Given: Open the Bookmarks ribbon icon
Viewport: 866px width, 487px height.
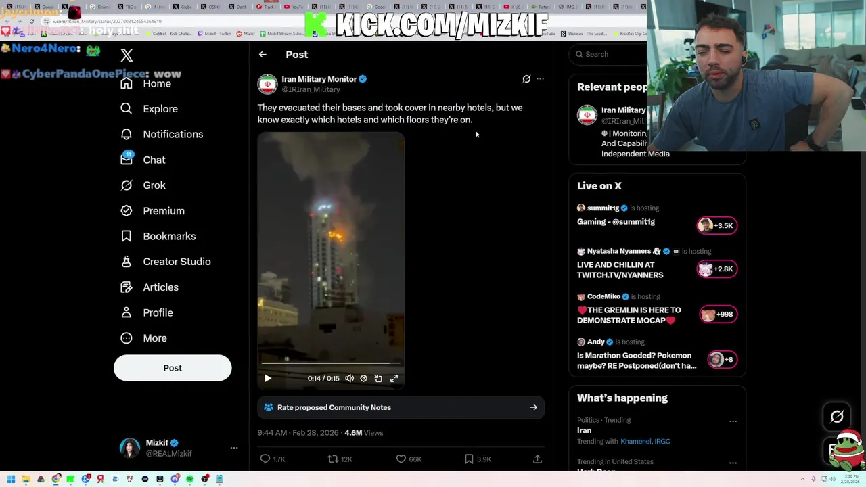Looking at the screenshot, I should (127, 236).
